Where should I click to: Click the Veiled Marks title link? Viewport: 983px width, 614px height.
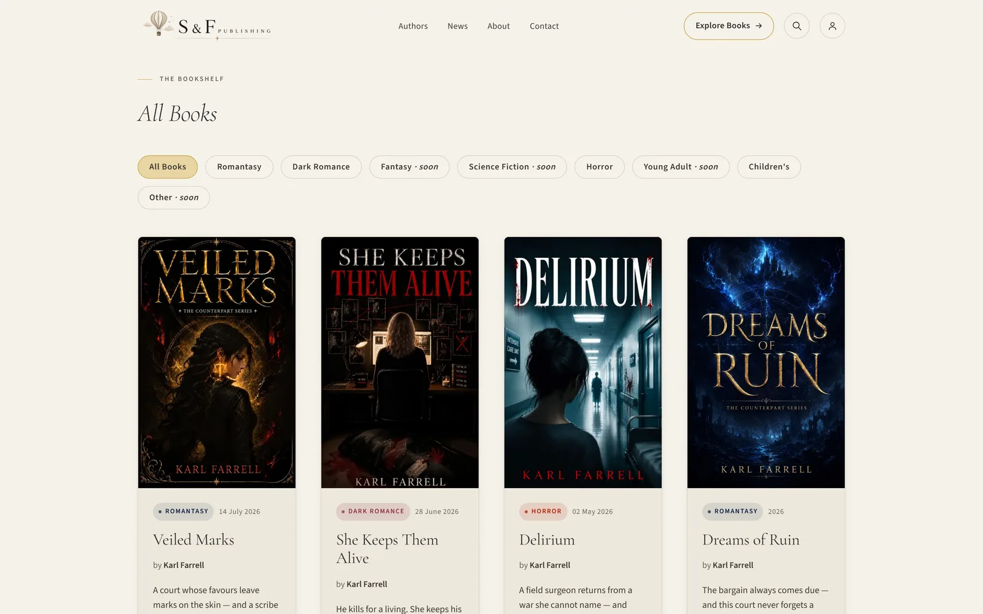coord(194,540)
